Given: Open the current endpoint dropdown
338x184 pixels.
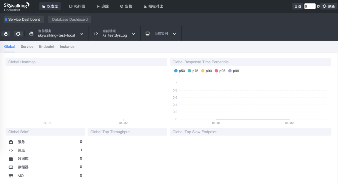Looking at the screenshot, I should [x=134, y=34].
